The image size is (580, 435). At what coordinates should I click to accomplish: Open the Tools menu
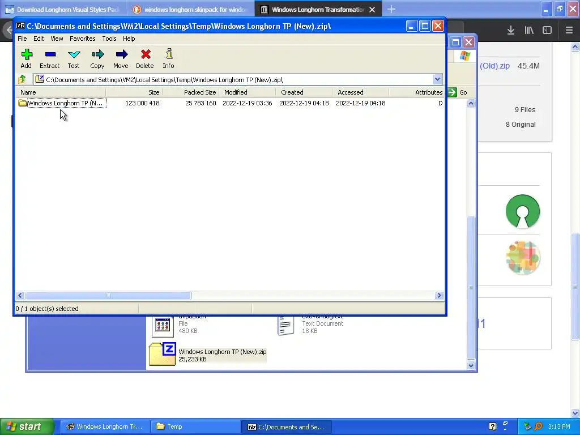(109, 39)
